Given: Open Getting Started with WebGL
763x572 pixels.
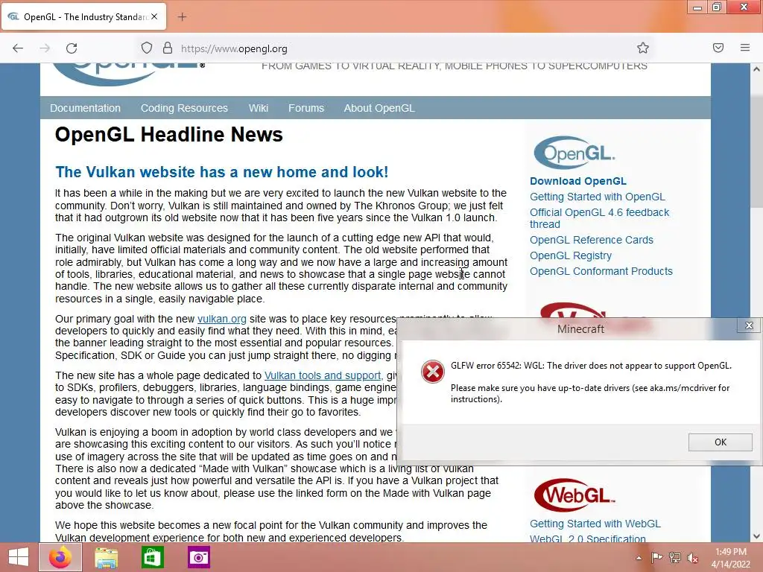Looking at the screenshot, I should [x=595, y=524].
